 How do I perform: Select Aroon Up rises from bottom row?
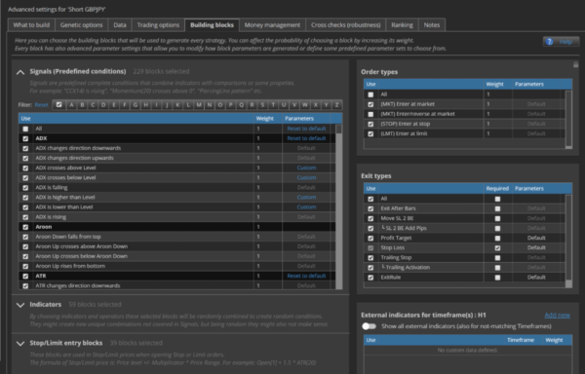(x=176, y=266)
